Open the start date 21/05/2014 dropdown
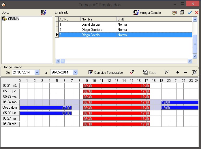The image size is (201, 149). tap(37, 72)
